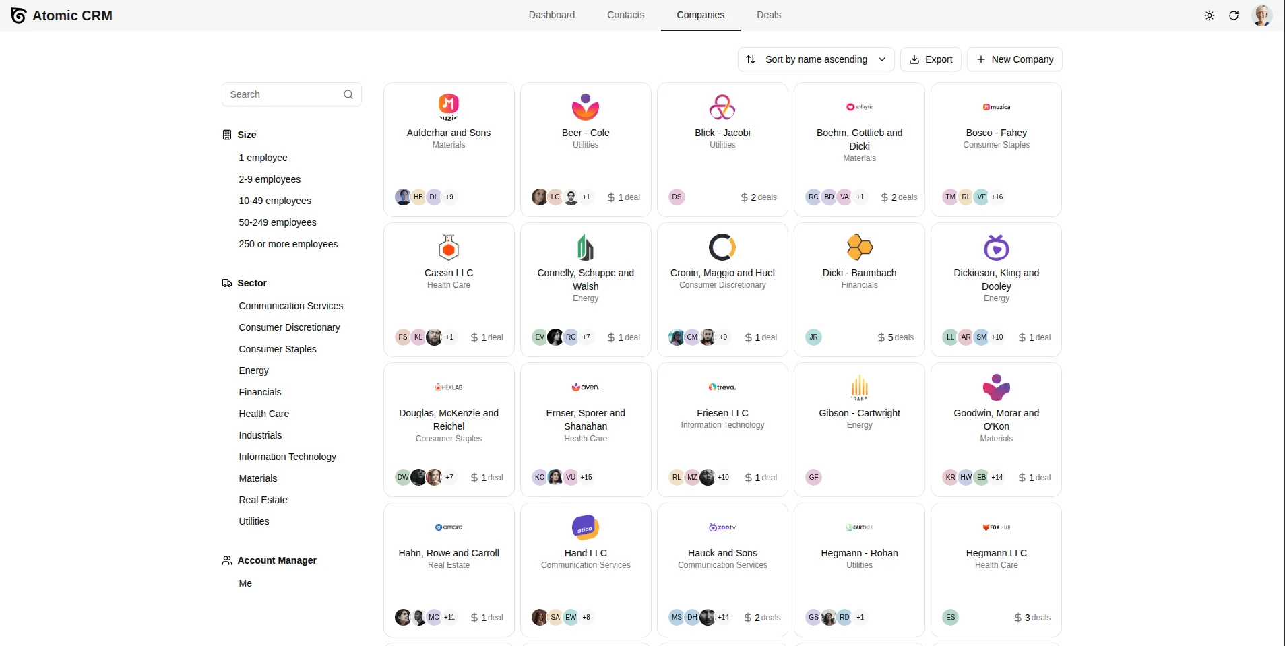
Task: Open the Sort by name ascending dropdown
Action: (815, 59)
